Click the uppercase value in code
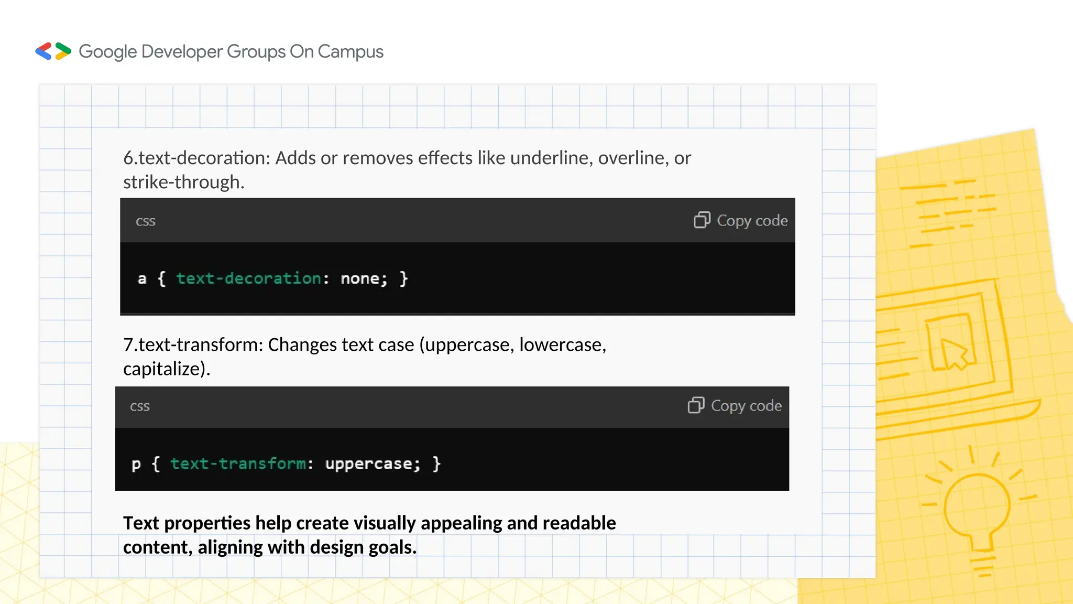 click(368, 463)
